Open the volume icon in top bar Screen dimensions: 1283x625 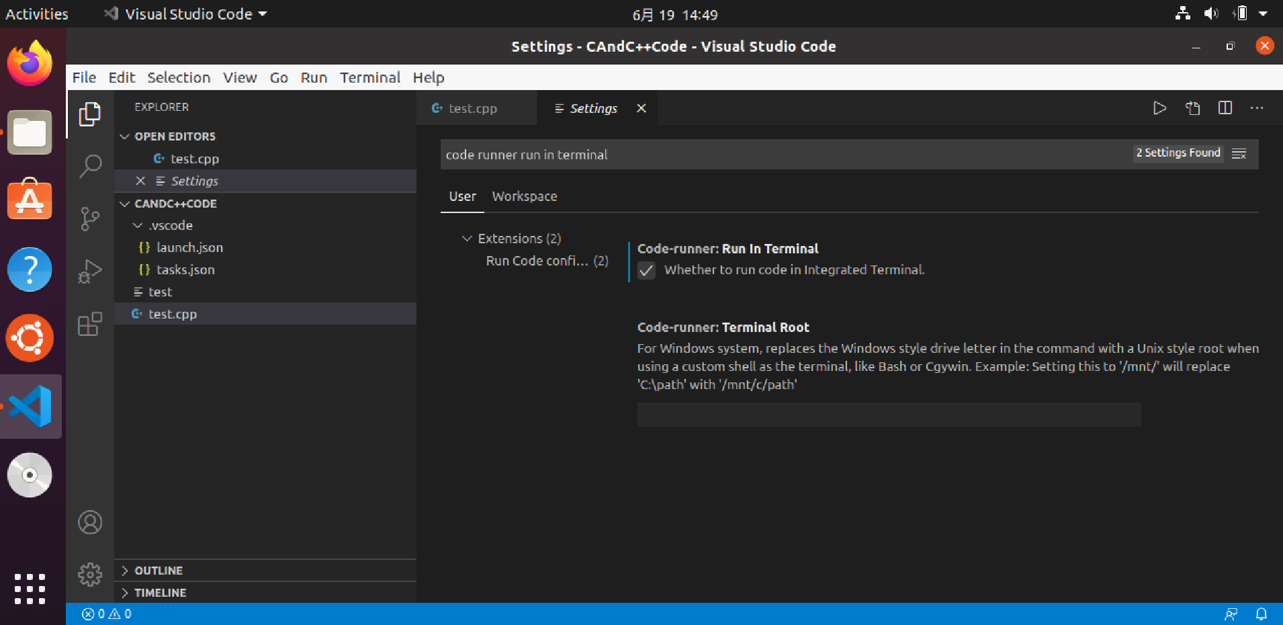point(1211,13)
